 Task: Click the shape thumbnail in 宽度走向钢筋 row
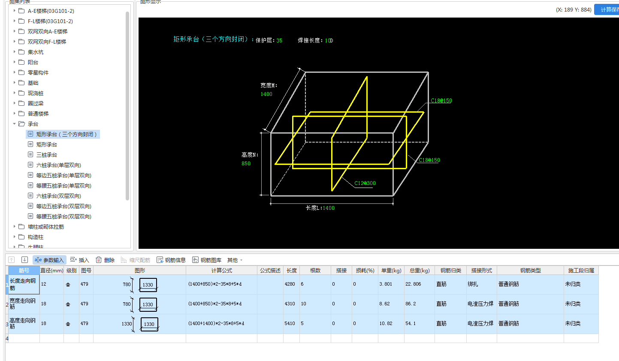pos(140,304)
